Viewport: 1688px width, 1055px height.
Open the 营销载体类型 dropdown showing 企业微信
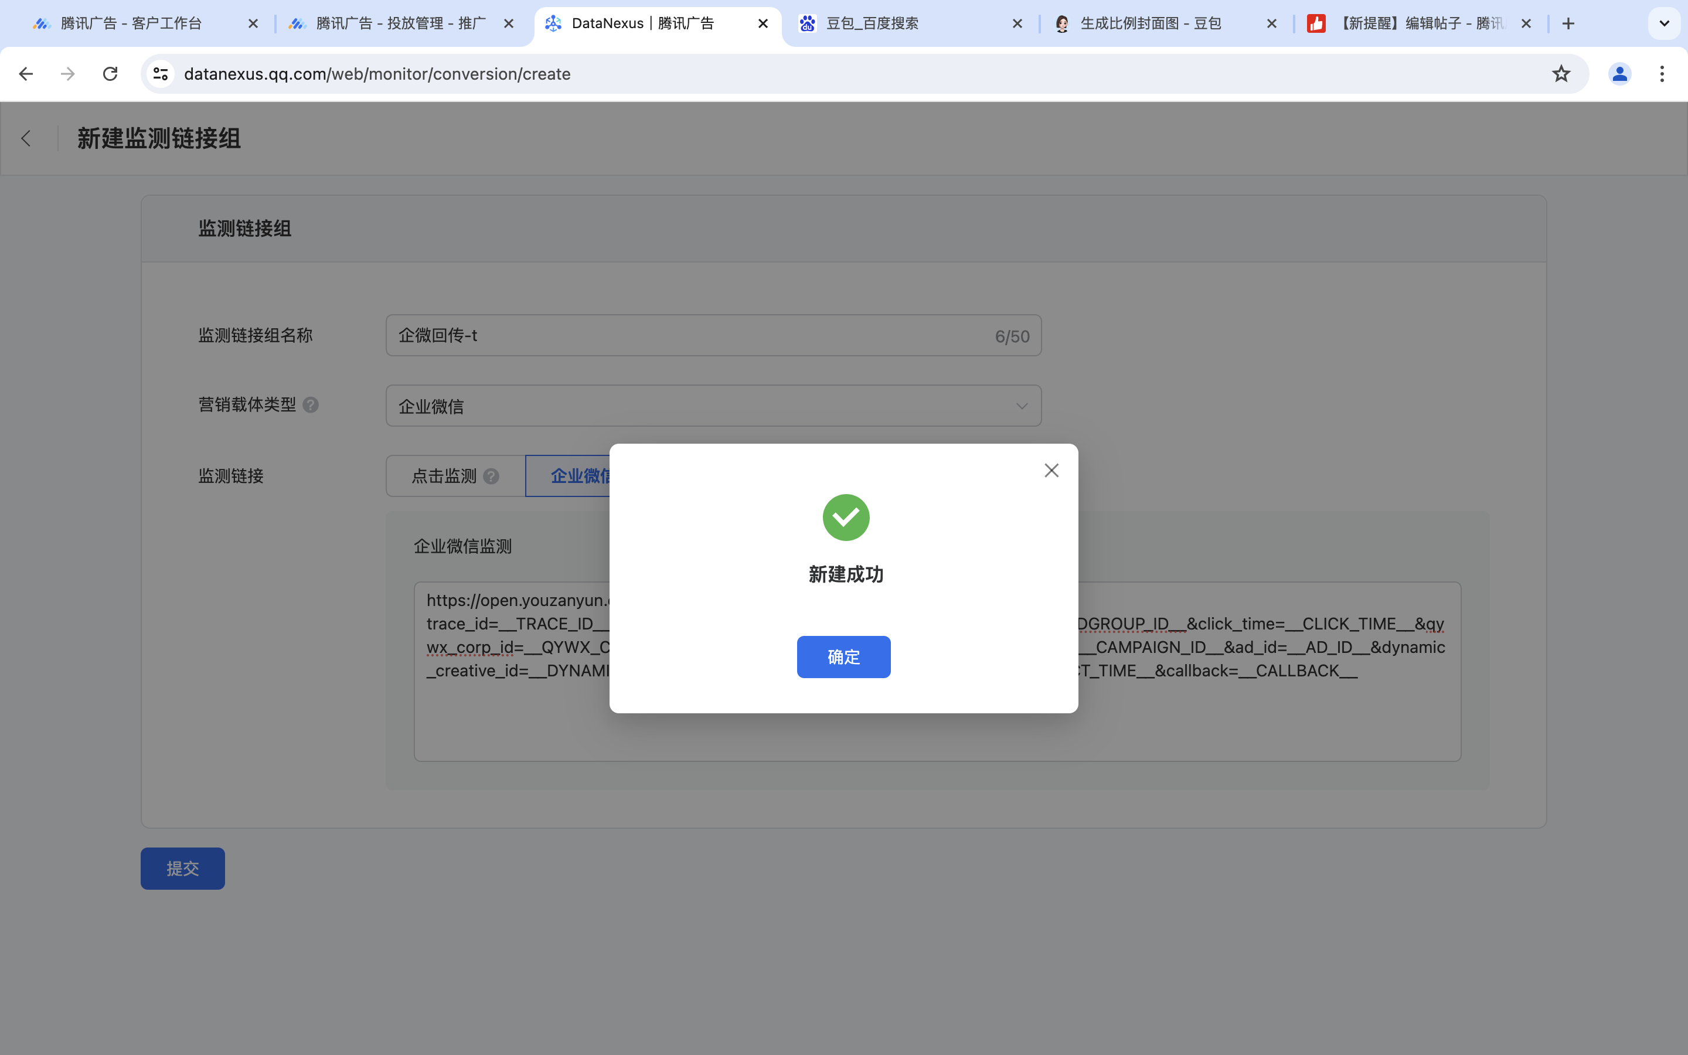coord(713,406)
